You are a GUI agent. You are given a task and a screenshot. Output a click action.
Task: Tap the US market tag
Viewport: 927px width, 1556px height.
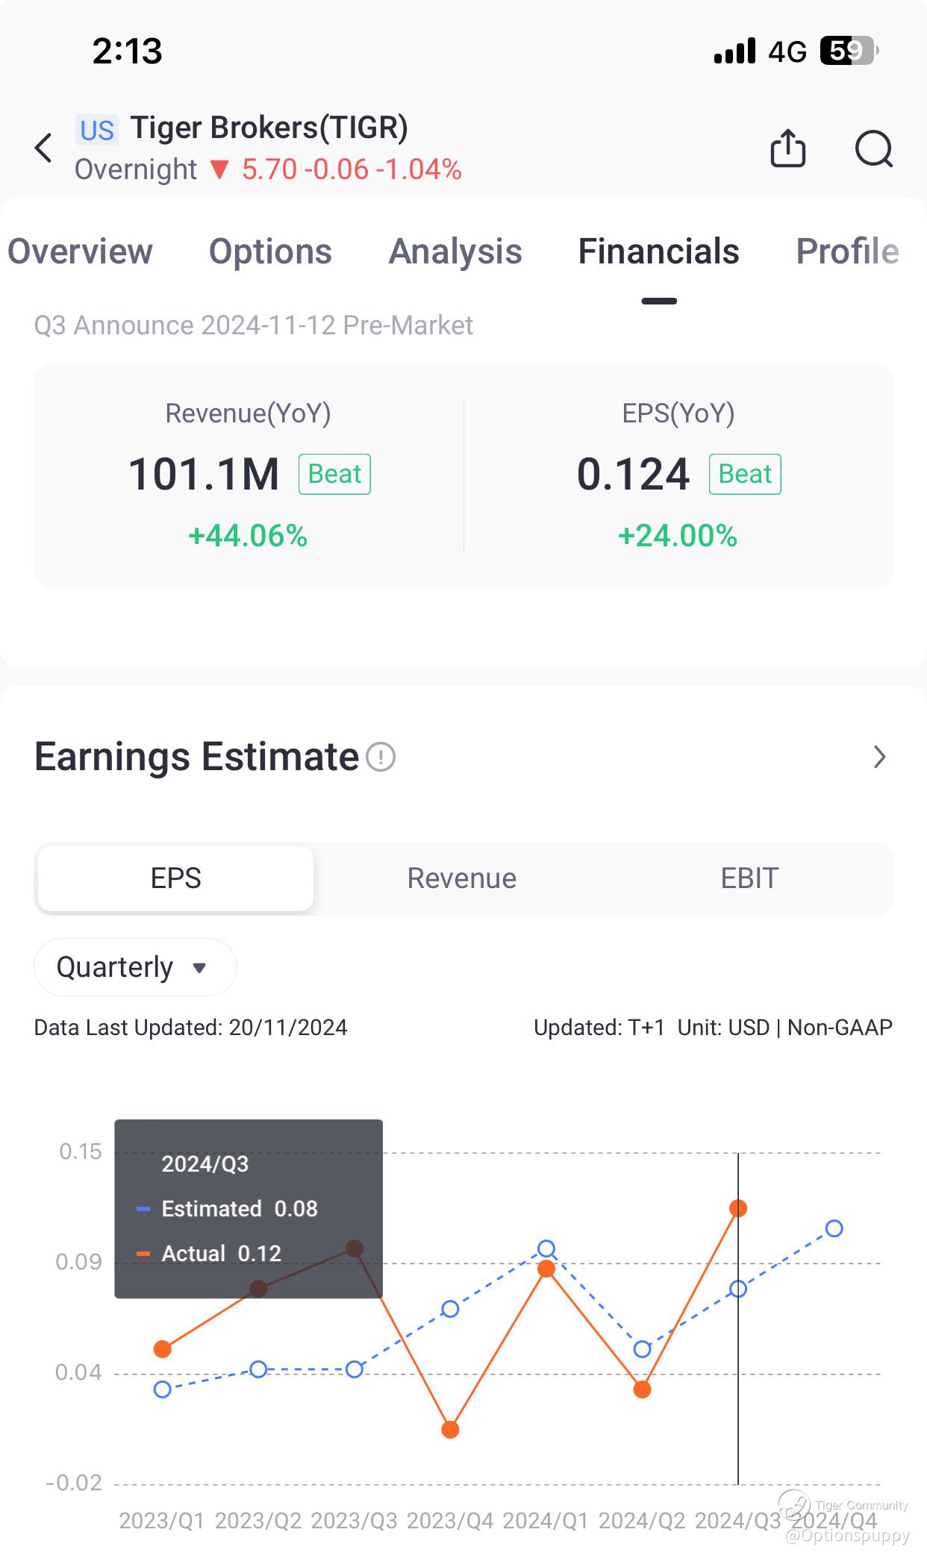(x=97, y=131)
